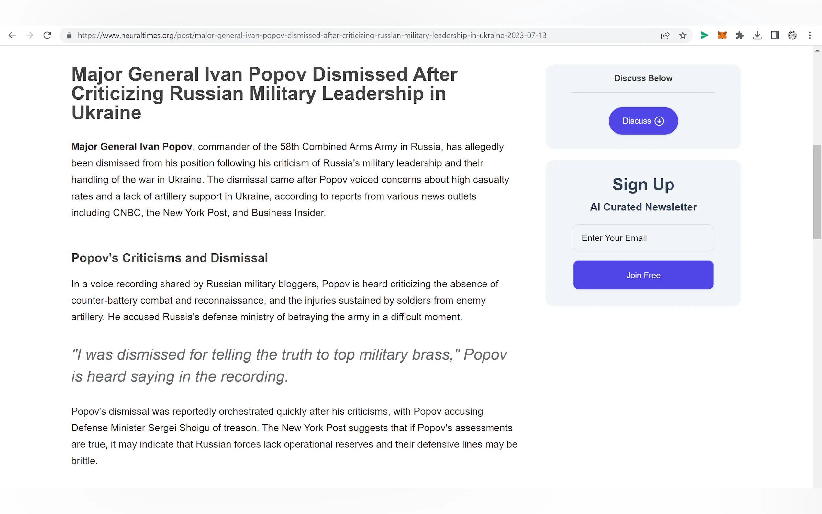
Task: Click the browser back arrow
Action: click(12, 35)
